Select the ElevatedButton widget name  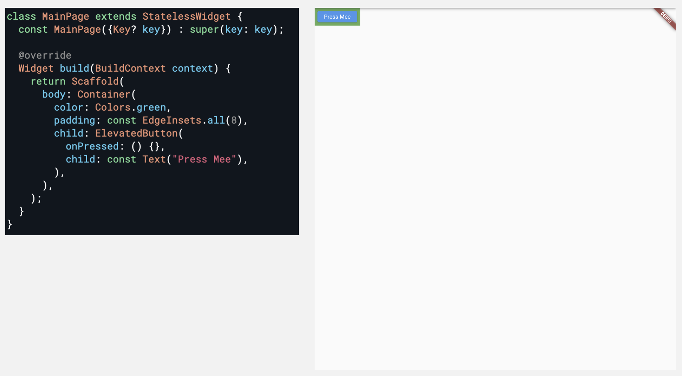point(136,134)
